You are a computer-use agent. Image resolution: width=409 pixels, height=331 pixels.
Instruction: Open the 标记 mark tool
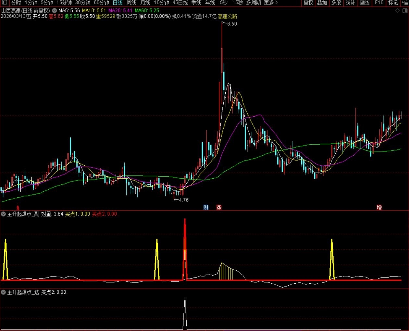pyautogui.click(x=393, y=3)
